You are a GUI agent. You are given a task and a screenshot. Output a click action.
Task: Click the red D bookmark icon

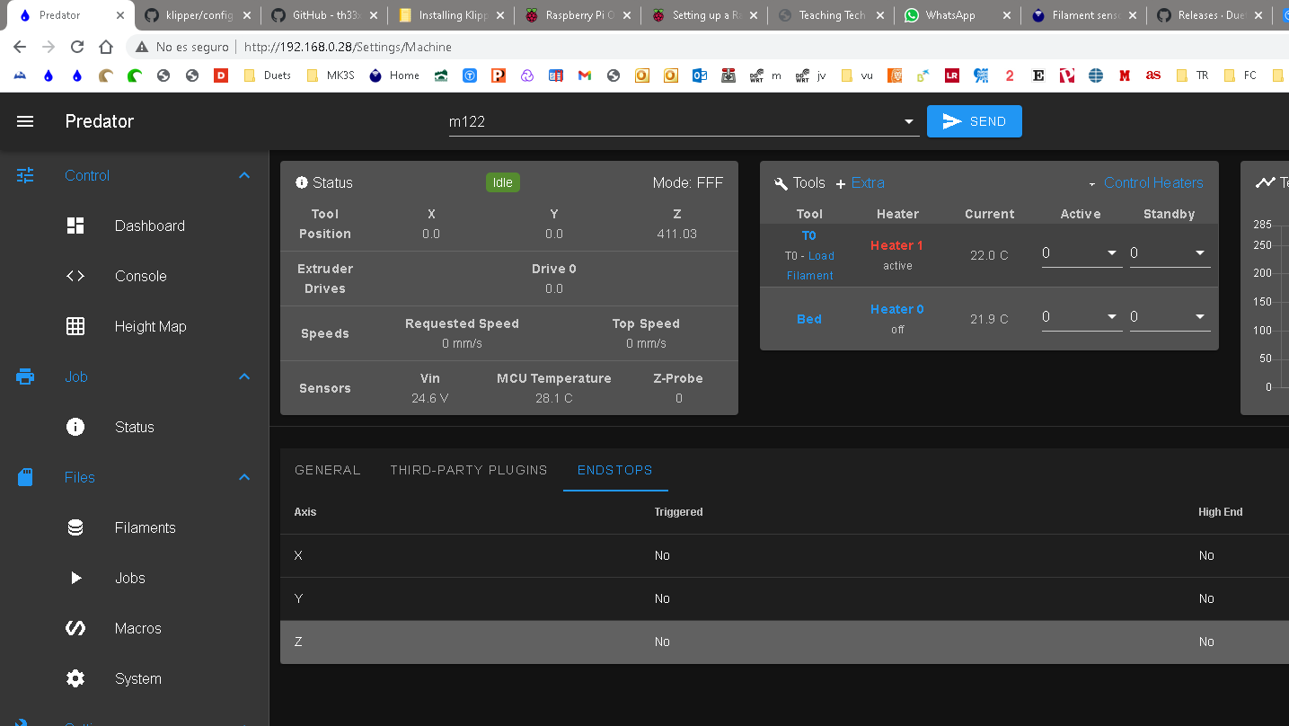coord(221,75)
